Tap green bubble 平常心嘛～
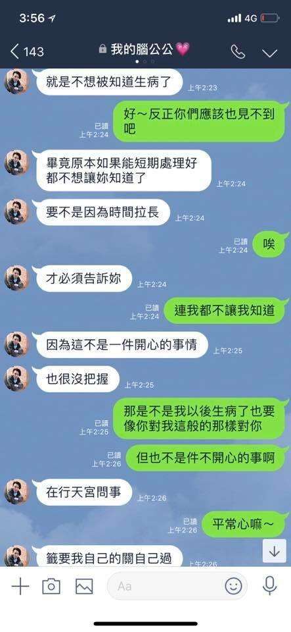Image resolution: width=291 pixels, height=632 pixels. point(244,524)
